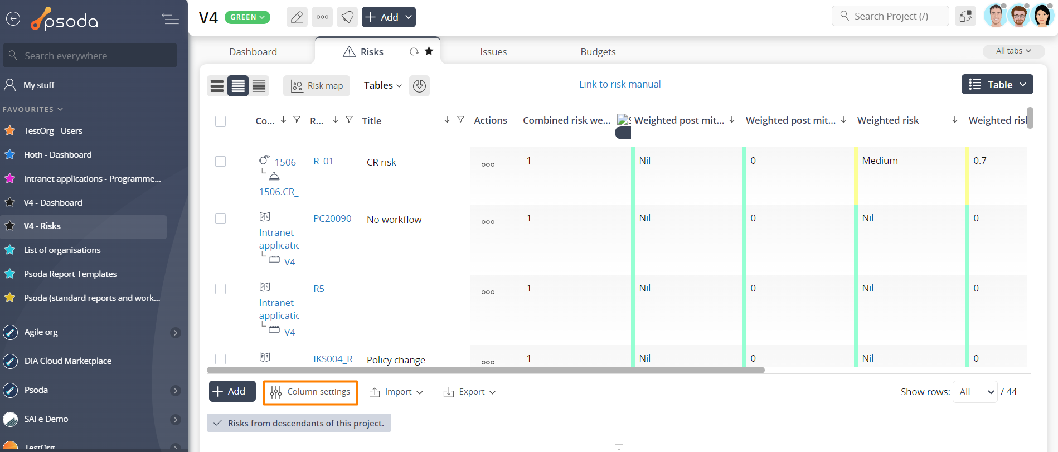Filter the Co... column
1058x452 pixels.
click(297, 120)
